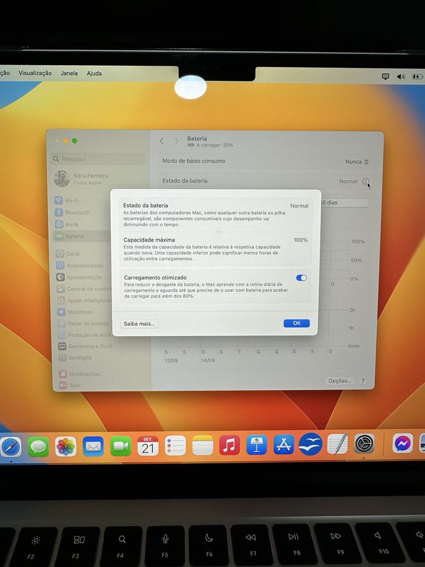425x567 pixels.
Task: Click OK to dismiss battery dialog
Action: (296, 323)
